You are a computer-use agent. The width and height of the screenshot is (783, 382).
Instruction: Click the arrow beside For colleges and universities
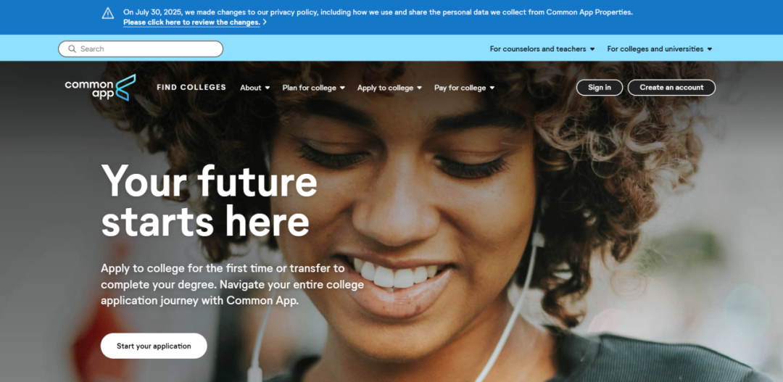click(x=710, y=49)
